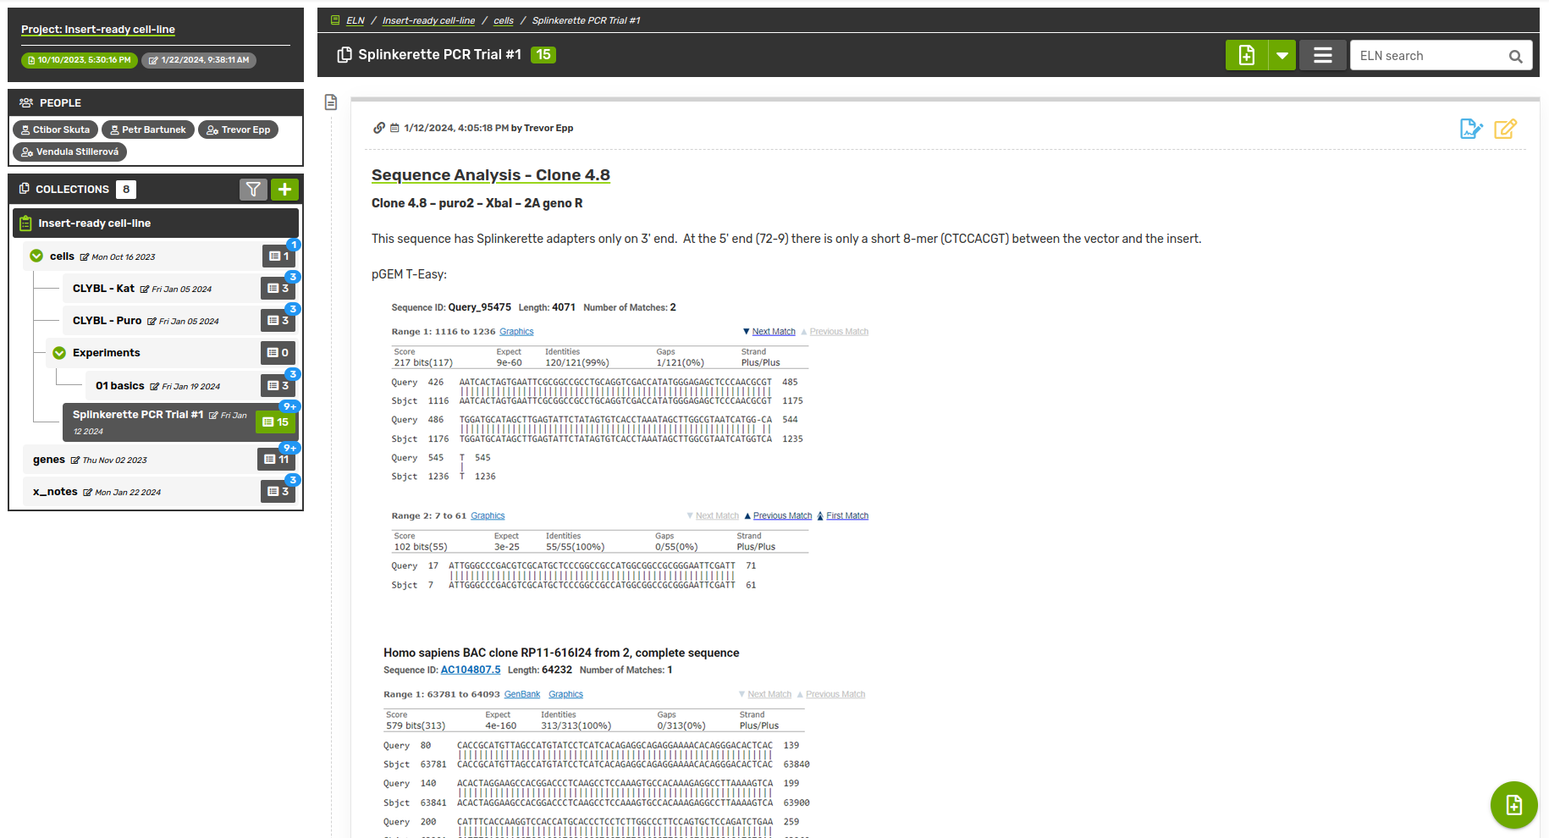This screenshot has width=1549, height=838.
Task: Click the magnifier search icon
Action: 1515,57
